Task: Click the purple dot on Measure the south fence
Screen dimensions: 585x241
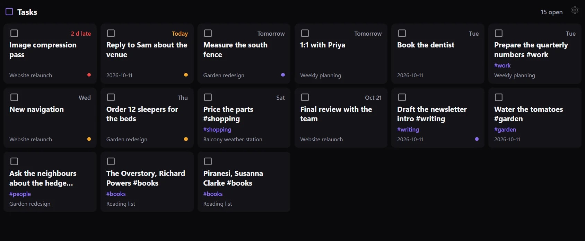Action: click(x=283, y=75)
